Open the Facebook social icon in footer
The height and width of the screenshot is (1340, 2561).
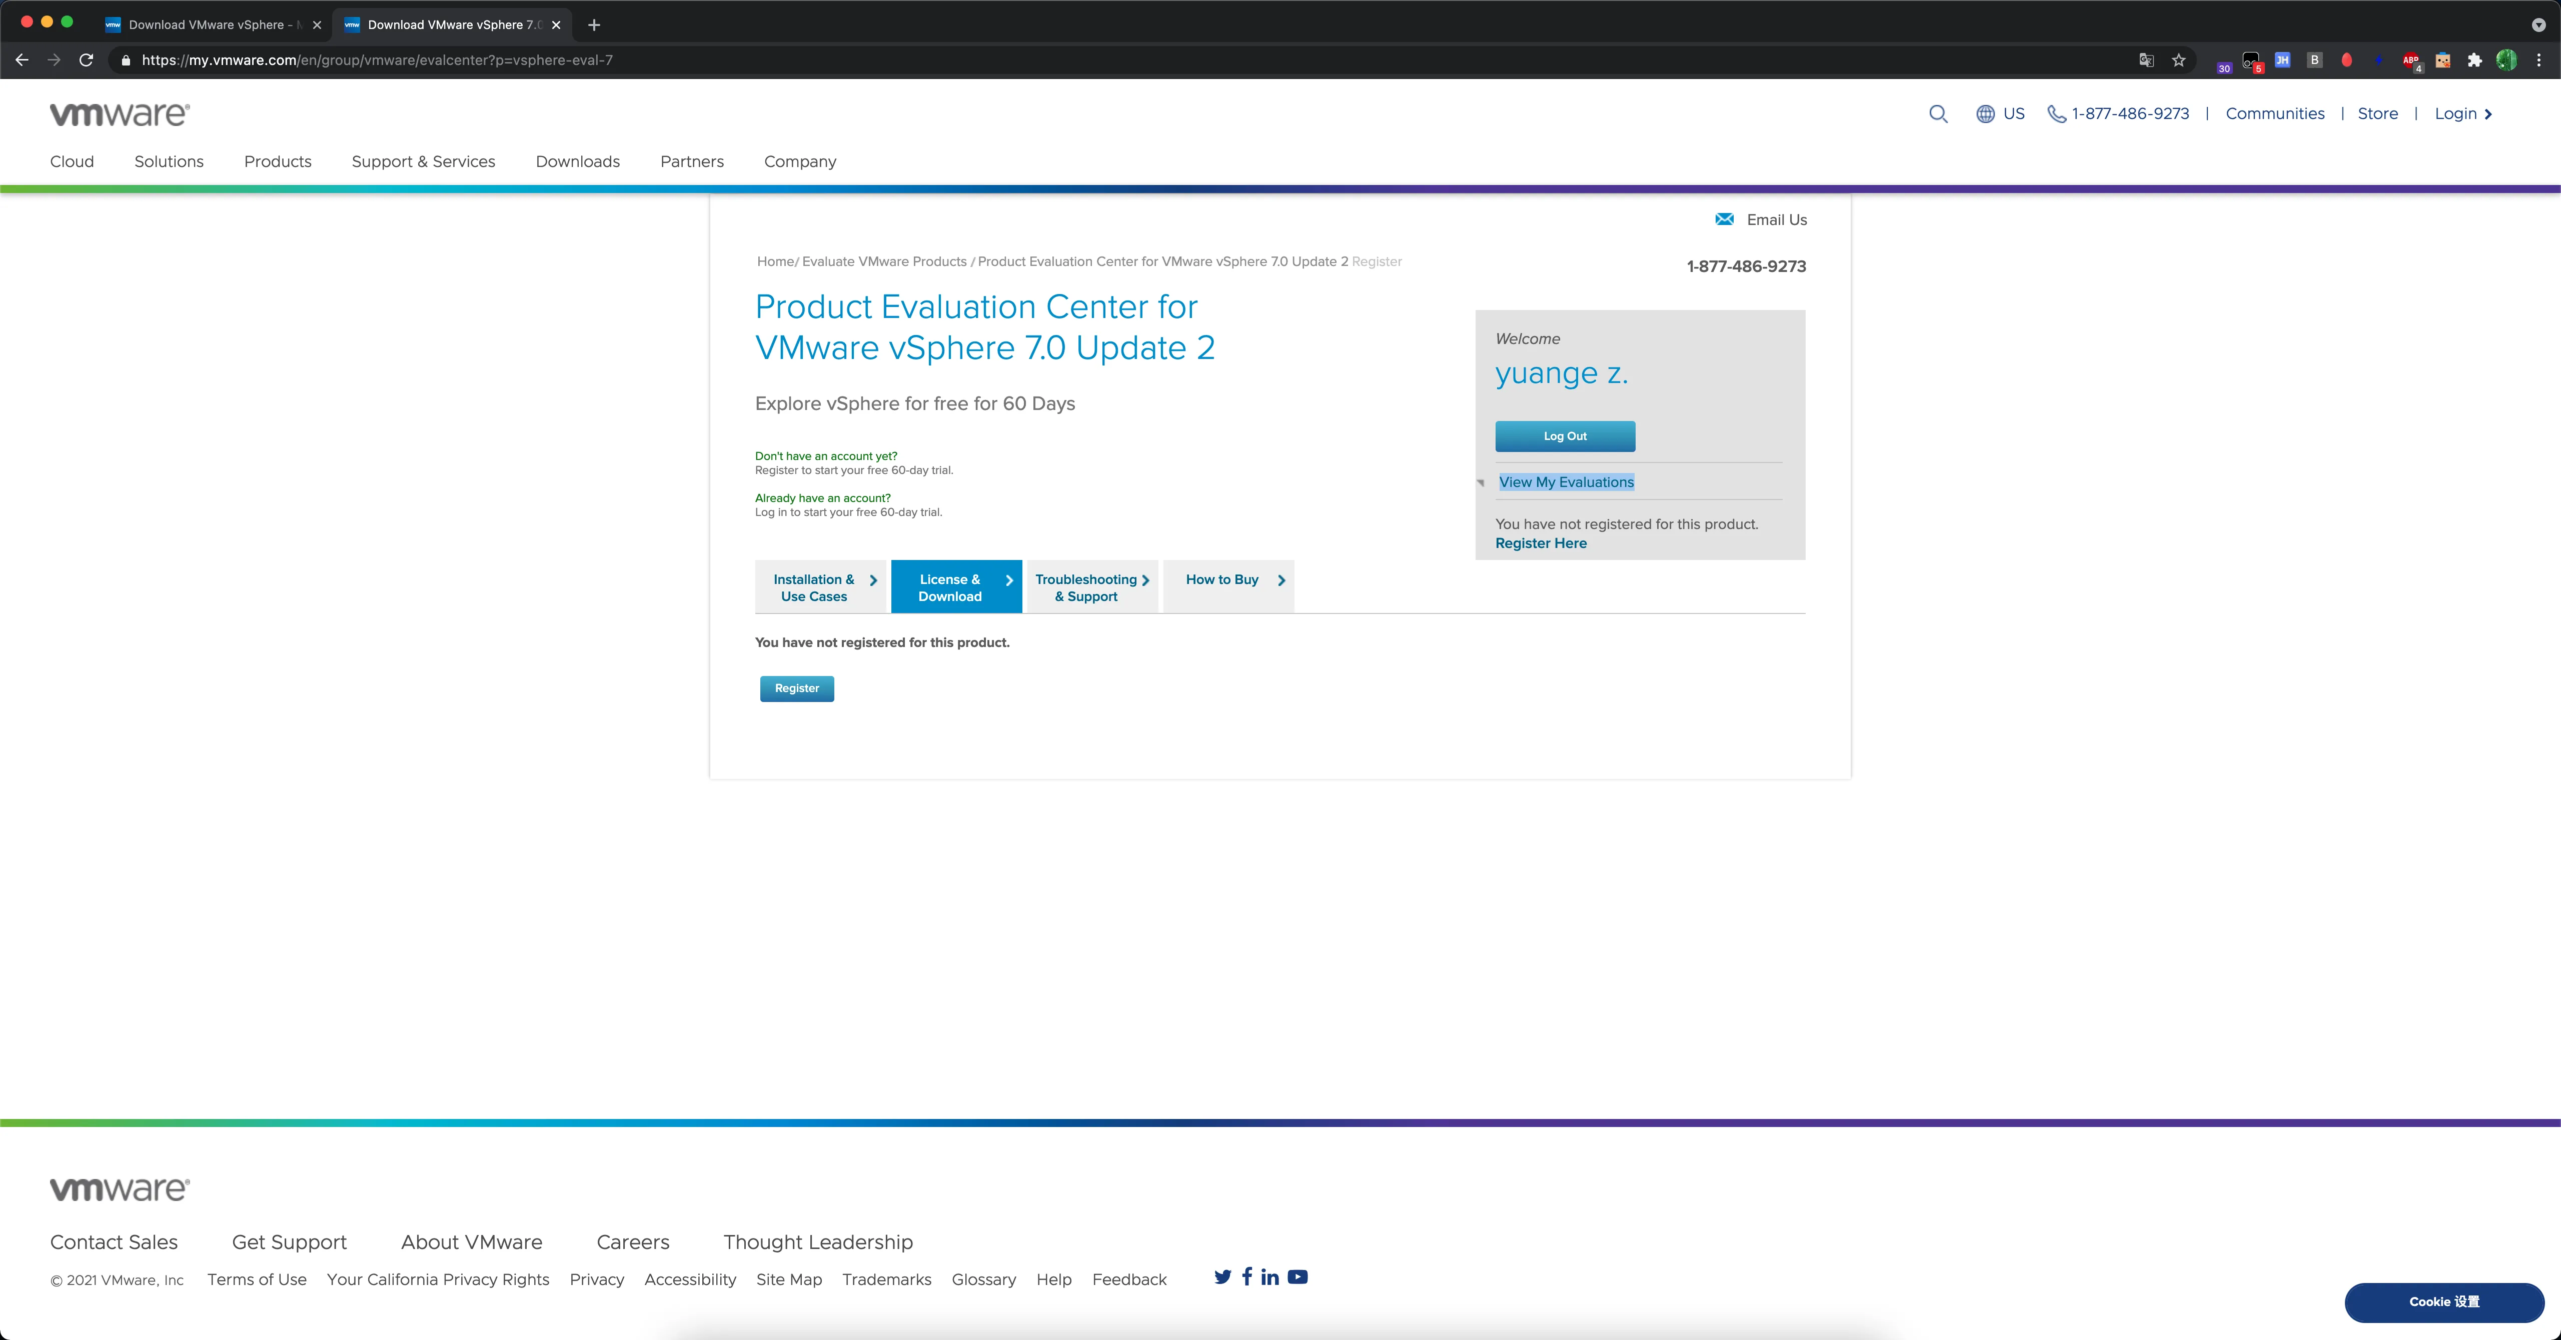(1246, 1276)
